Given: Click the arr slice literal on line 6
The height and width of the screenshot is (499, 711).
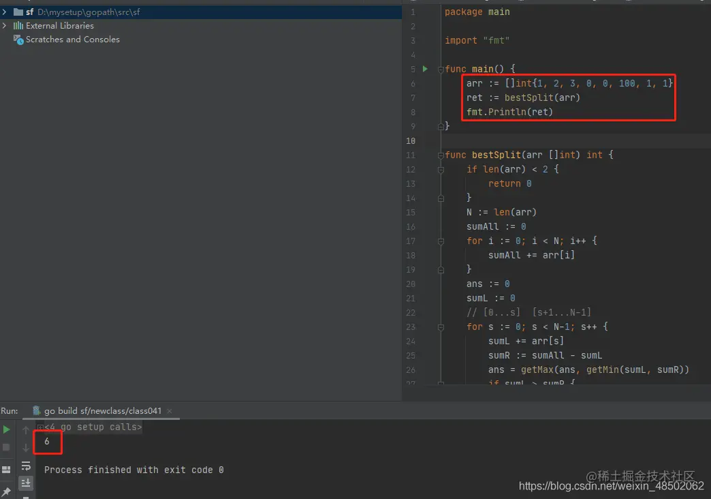Looking at the screenshot, I should click(x=589, y=83).
